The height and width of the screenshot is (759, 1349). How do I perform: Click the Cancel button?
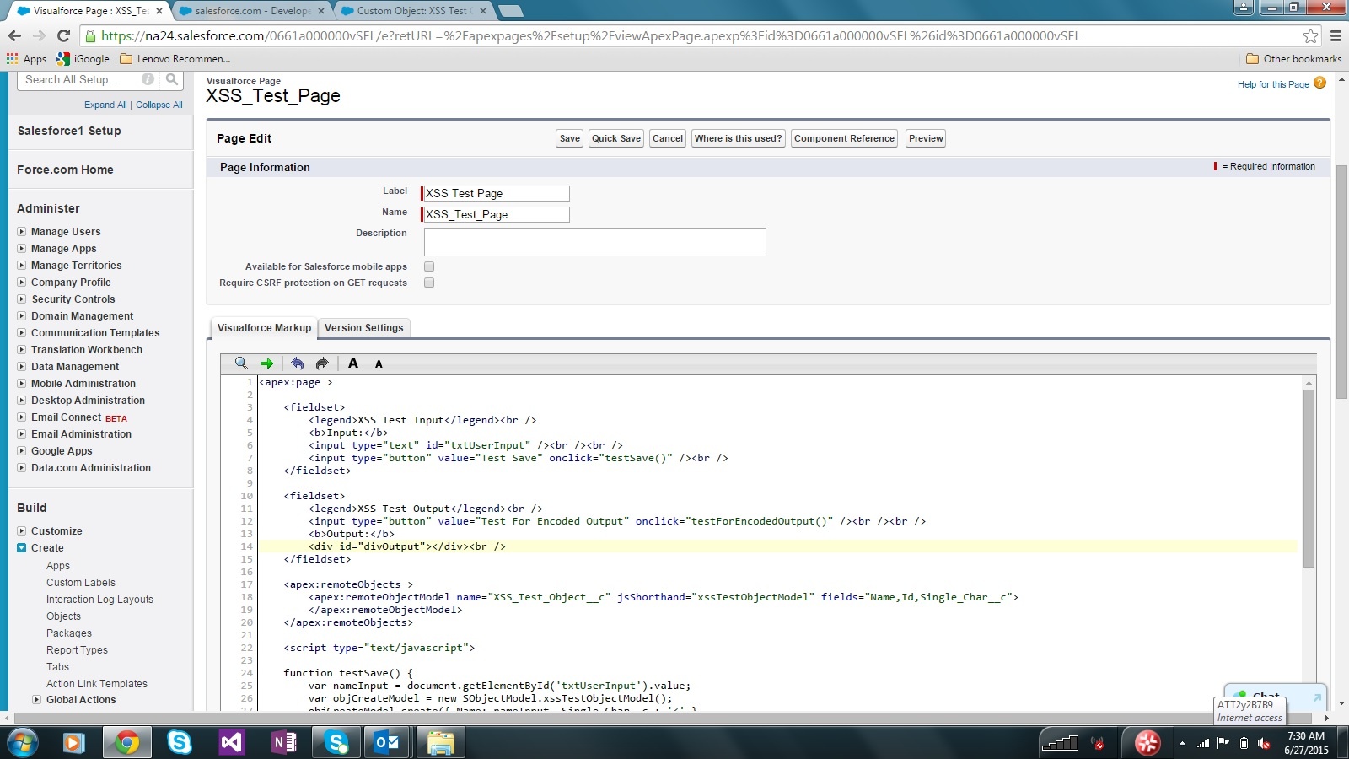click(x=668, y=138)
